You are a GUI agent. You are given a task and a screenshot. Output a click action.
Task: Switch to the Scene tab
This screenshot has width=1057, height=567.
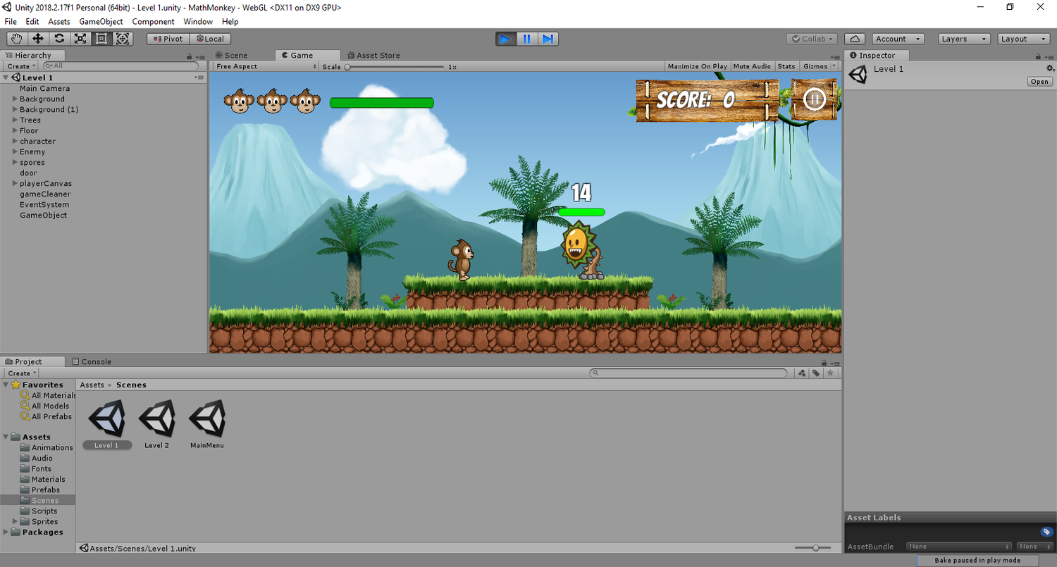point(232,55)
